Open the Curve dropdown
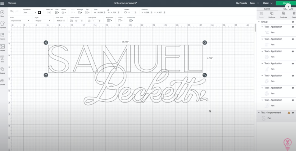 coord(120,21)
